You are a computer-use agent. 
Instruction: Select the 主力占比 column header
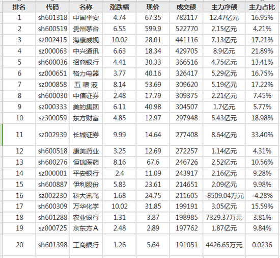262,7
